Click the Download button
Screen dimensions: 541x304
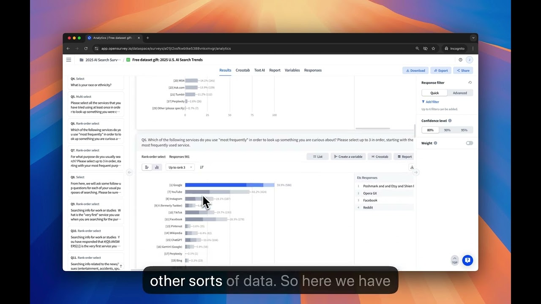[415, 71]
